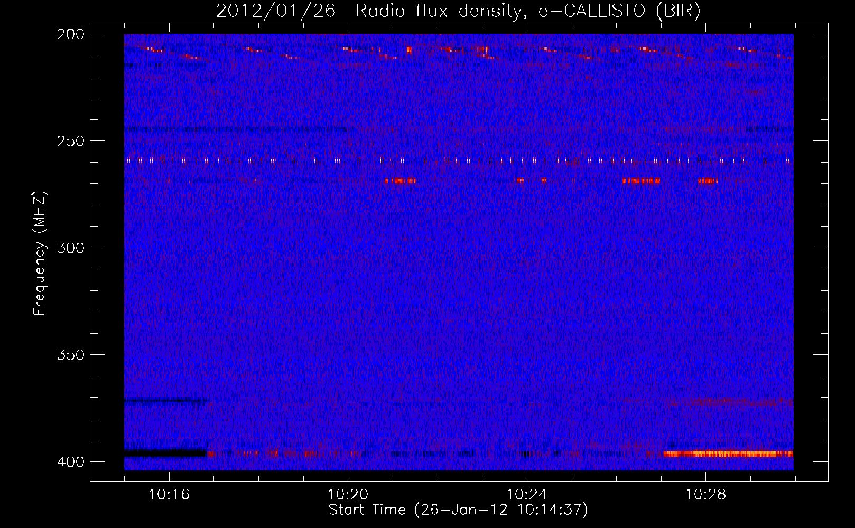Click the black band near 400 MHz at left
The height and width of the screenshot is (528, 855).
point(165,453)
